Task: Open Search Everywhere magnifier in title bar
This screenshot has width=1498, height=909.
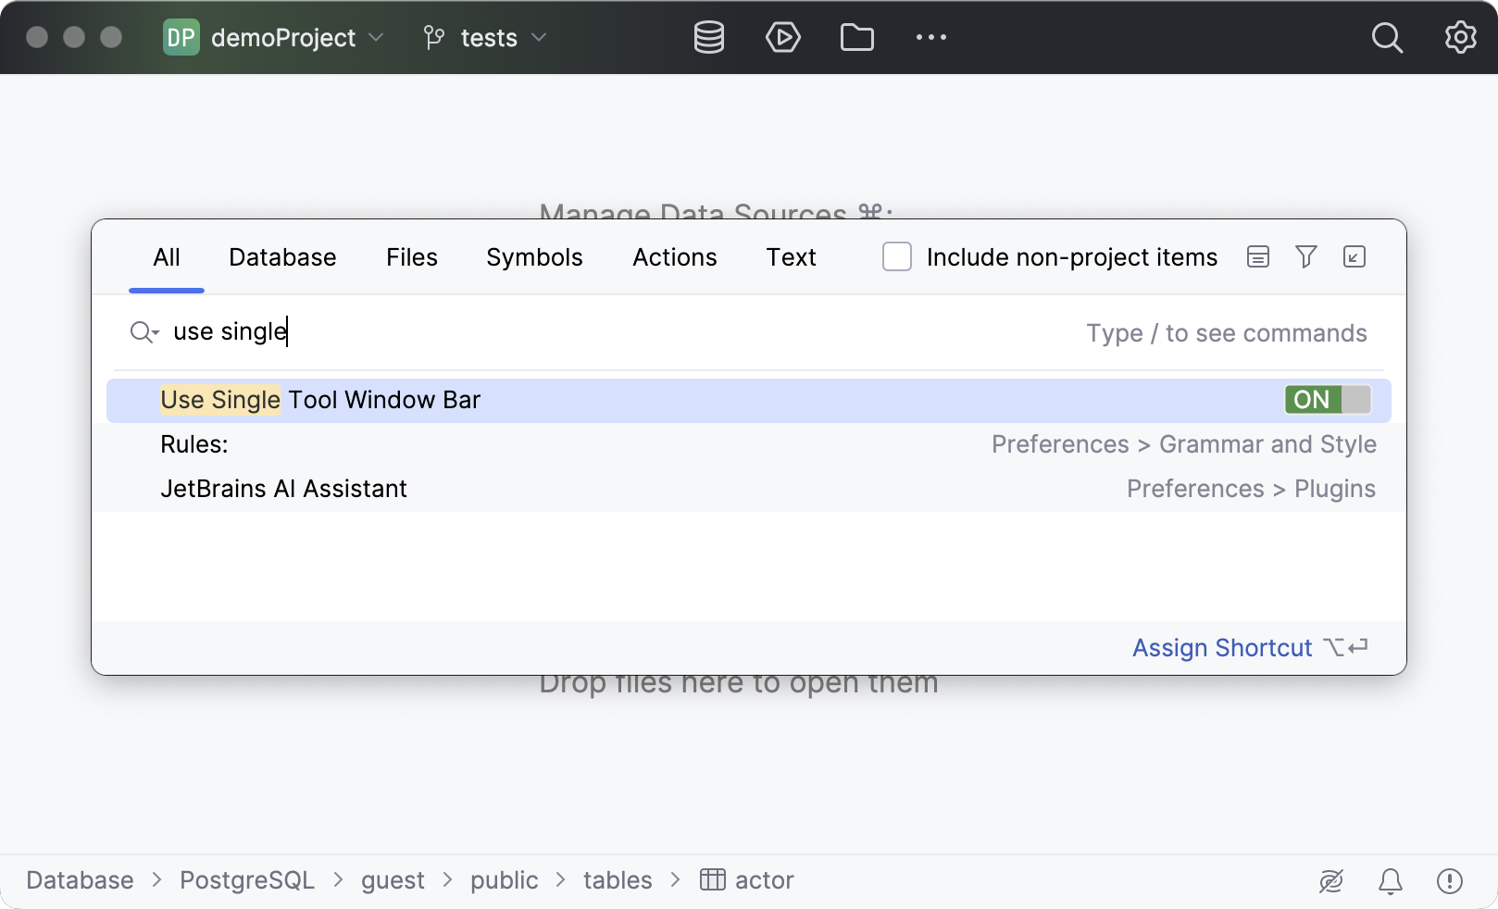Action: tap(1386, 38)
